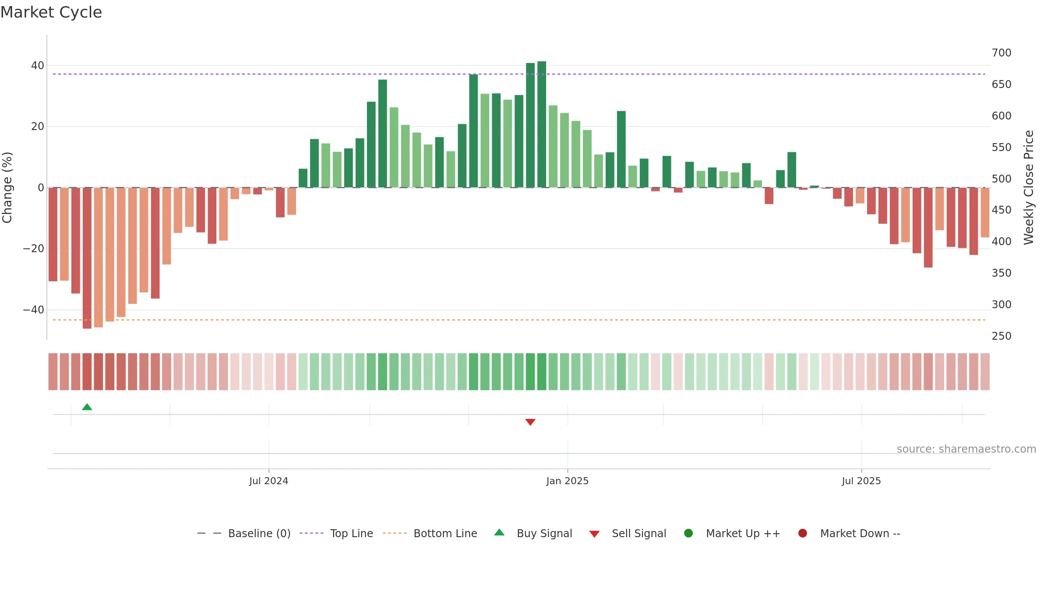Click the 700 right axis value
Image resolution: width=1051 pixels, height=591 pixels.
1002,53
